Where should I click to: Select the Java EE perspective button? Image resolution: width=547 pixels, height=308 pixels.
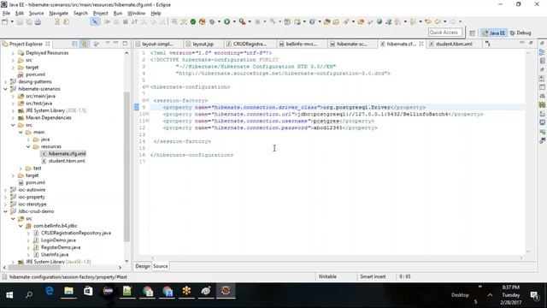[494, 33]
